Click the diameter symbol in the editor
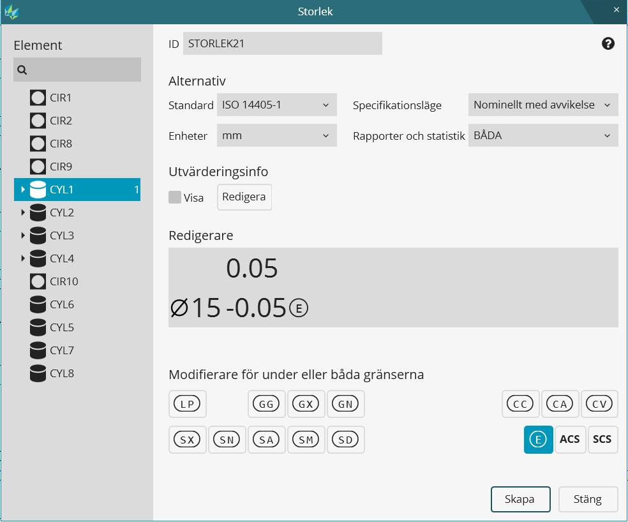The height and width of the screenshot is (522, 628). (179, 308)
